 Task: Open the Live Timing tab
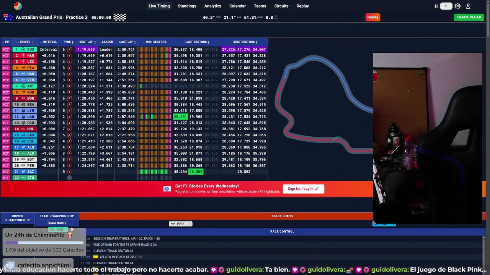(x=159, y=6)
